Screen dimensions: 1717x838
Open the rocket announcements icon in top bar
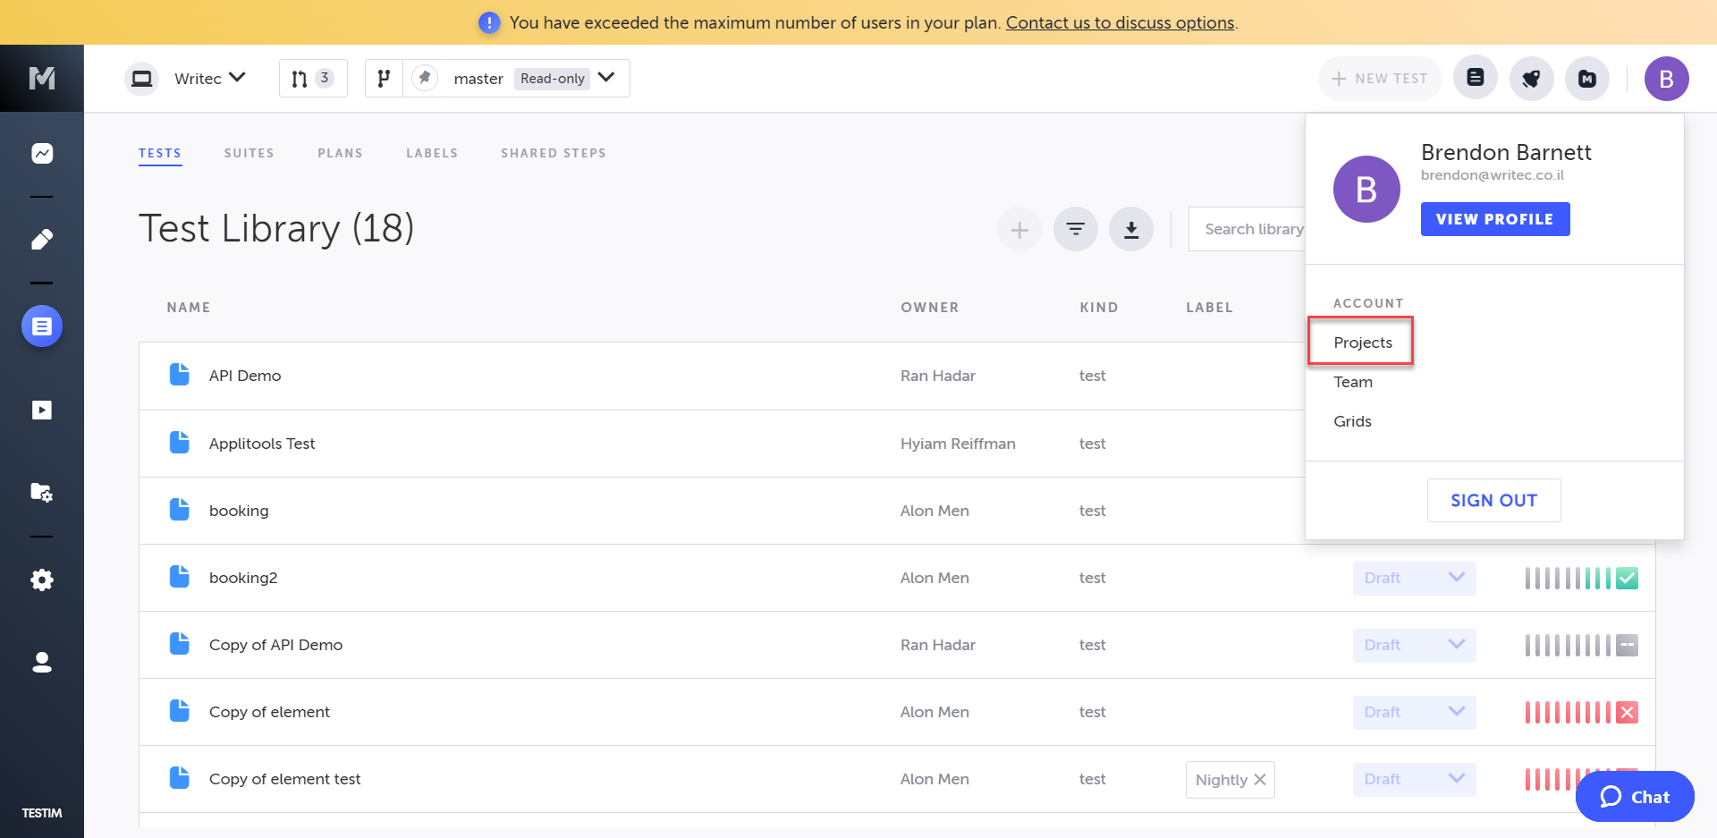click(x=1532, y=79)
